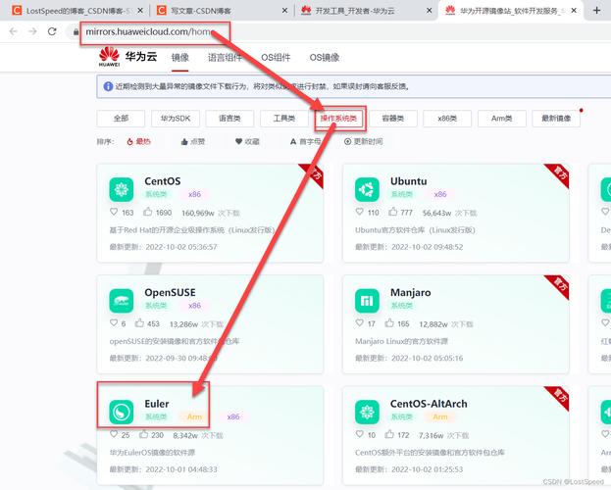Select the 镜像 navigation tab
The height and width of the screenshot is (490, 611).
pos(180,58)
